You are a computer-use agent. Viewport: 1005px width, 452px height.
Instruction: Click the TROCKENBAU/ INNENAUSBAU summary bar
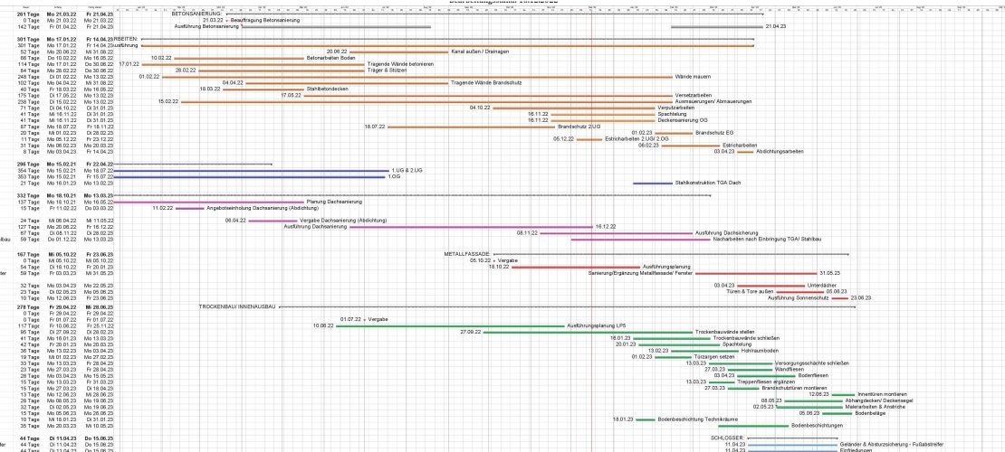coord(561,306)
